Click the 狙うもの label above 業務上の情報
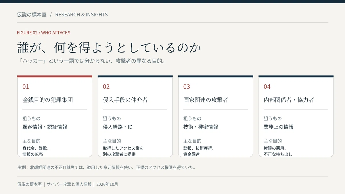Viewport: 345px width, 194px height. 273,118
